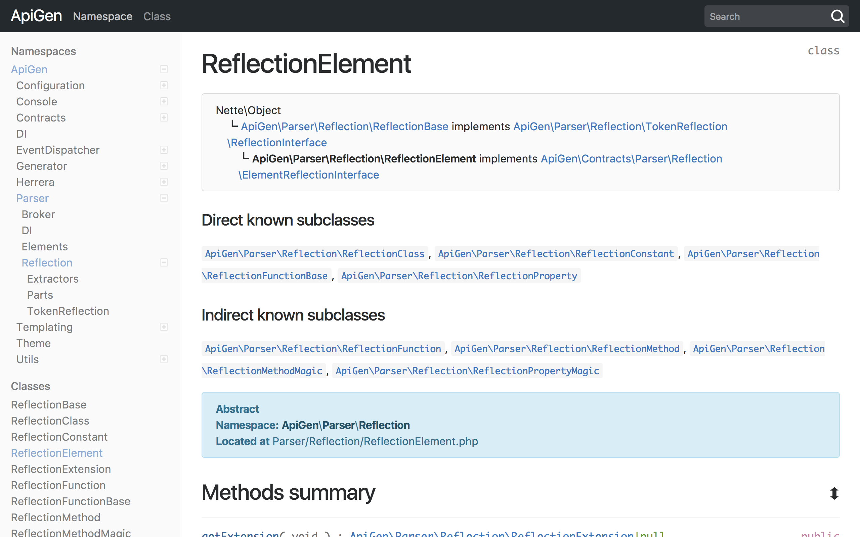Click the search magnifier icon

click(x=839, y=16)
